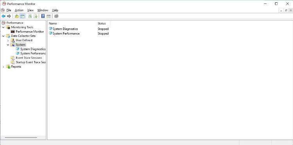
Task: Click the Export List toolbar icon
Action: pyautogui.click(x=35, y=16)
